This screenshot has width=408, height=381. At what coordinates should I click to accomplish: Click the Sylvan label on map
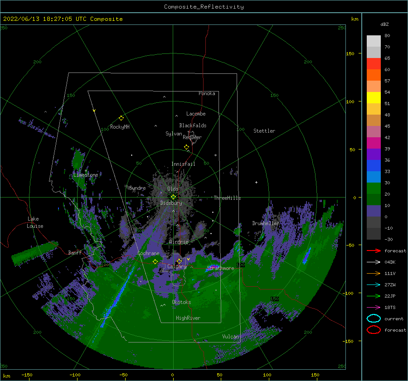click(x=174, y=134)
